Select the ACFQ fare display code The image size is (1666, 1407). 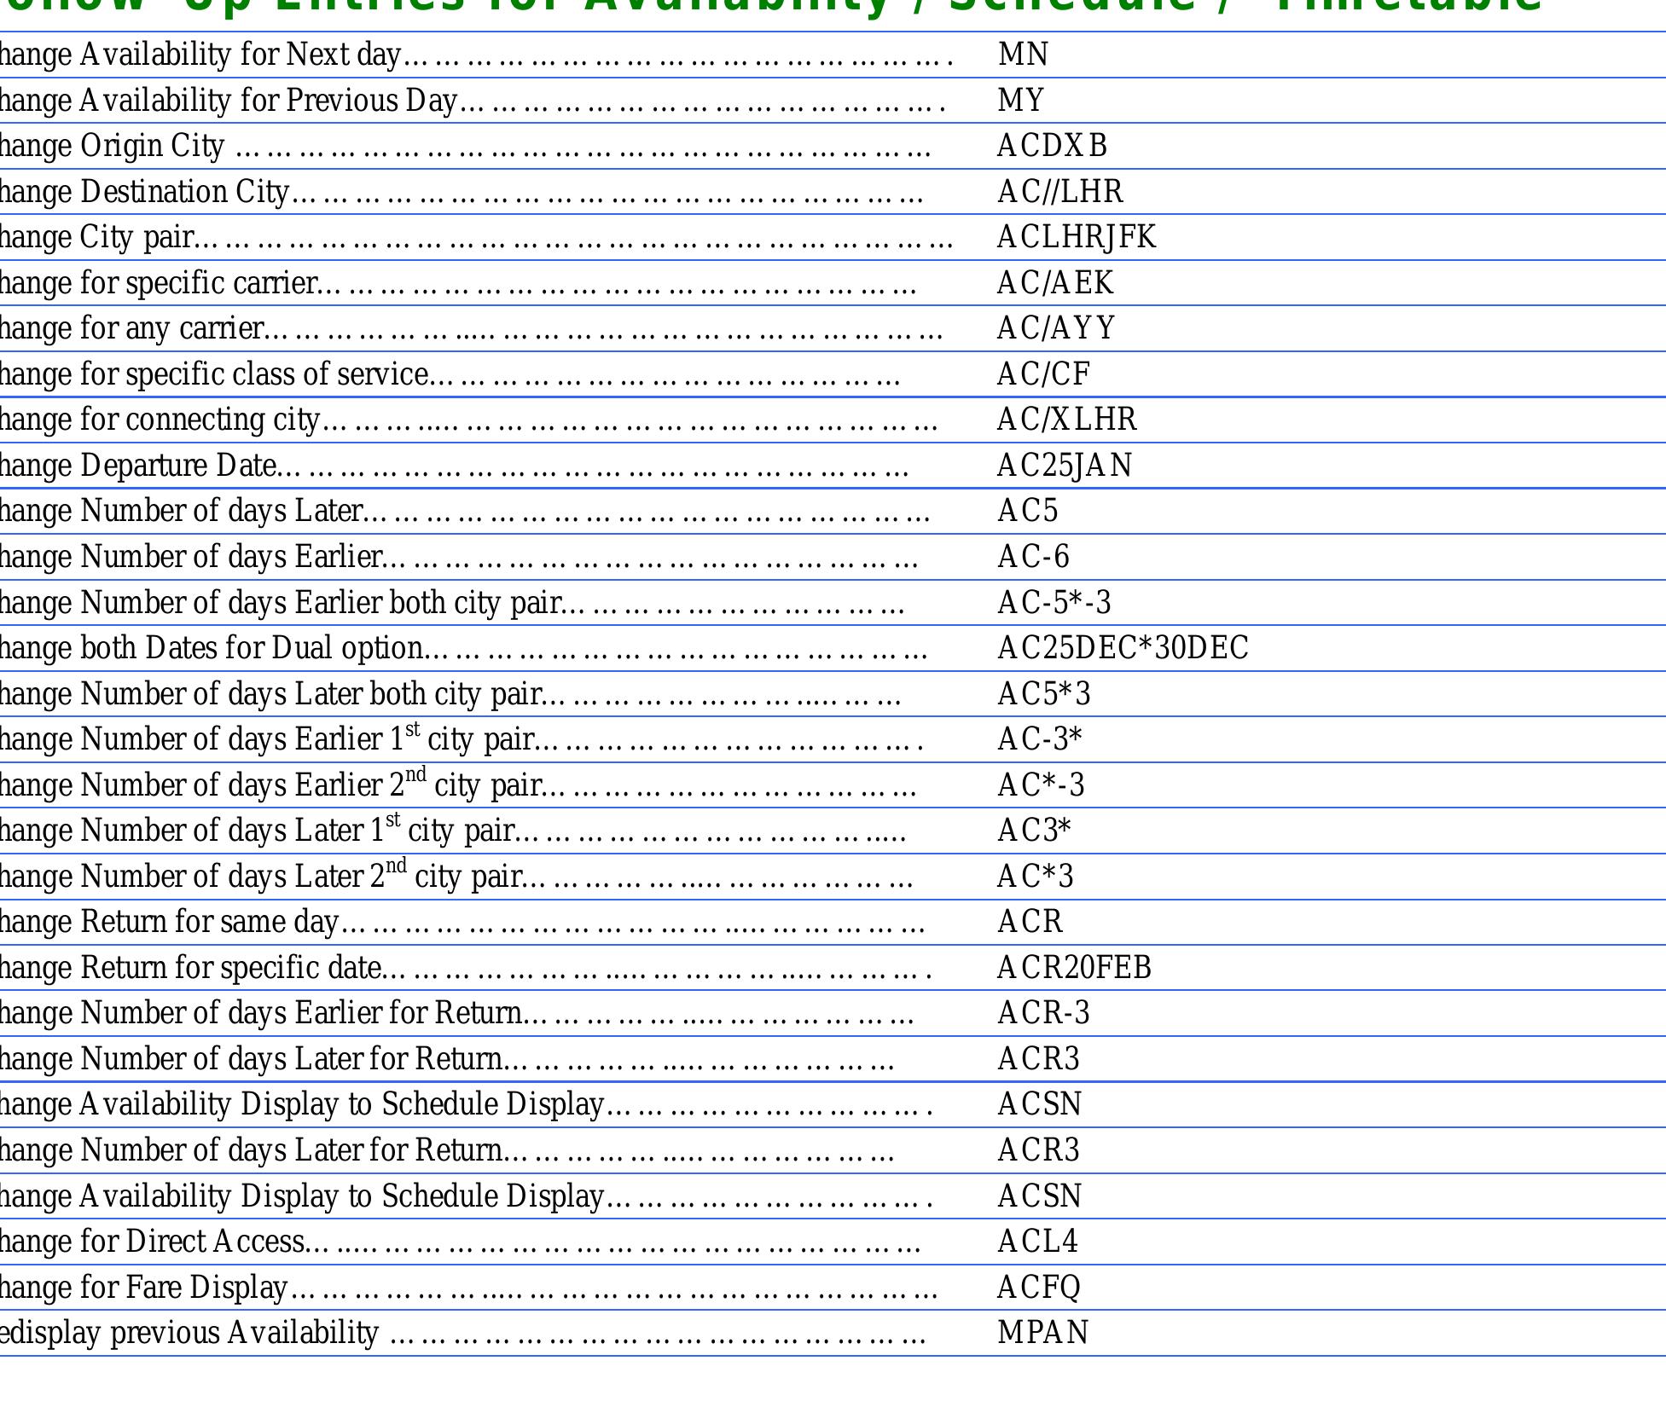pyautogui.click(x=1038, y=1287)
